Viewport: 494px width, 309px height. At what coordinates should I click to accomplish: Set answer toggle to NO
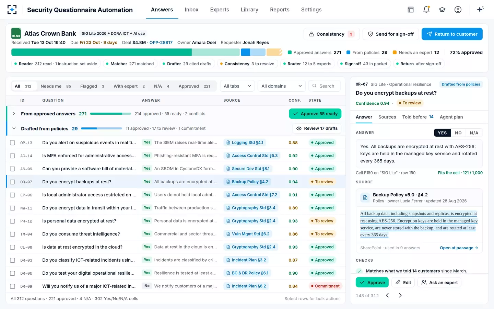(x=458, y=133)
